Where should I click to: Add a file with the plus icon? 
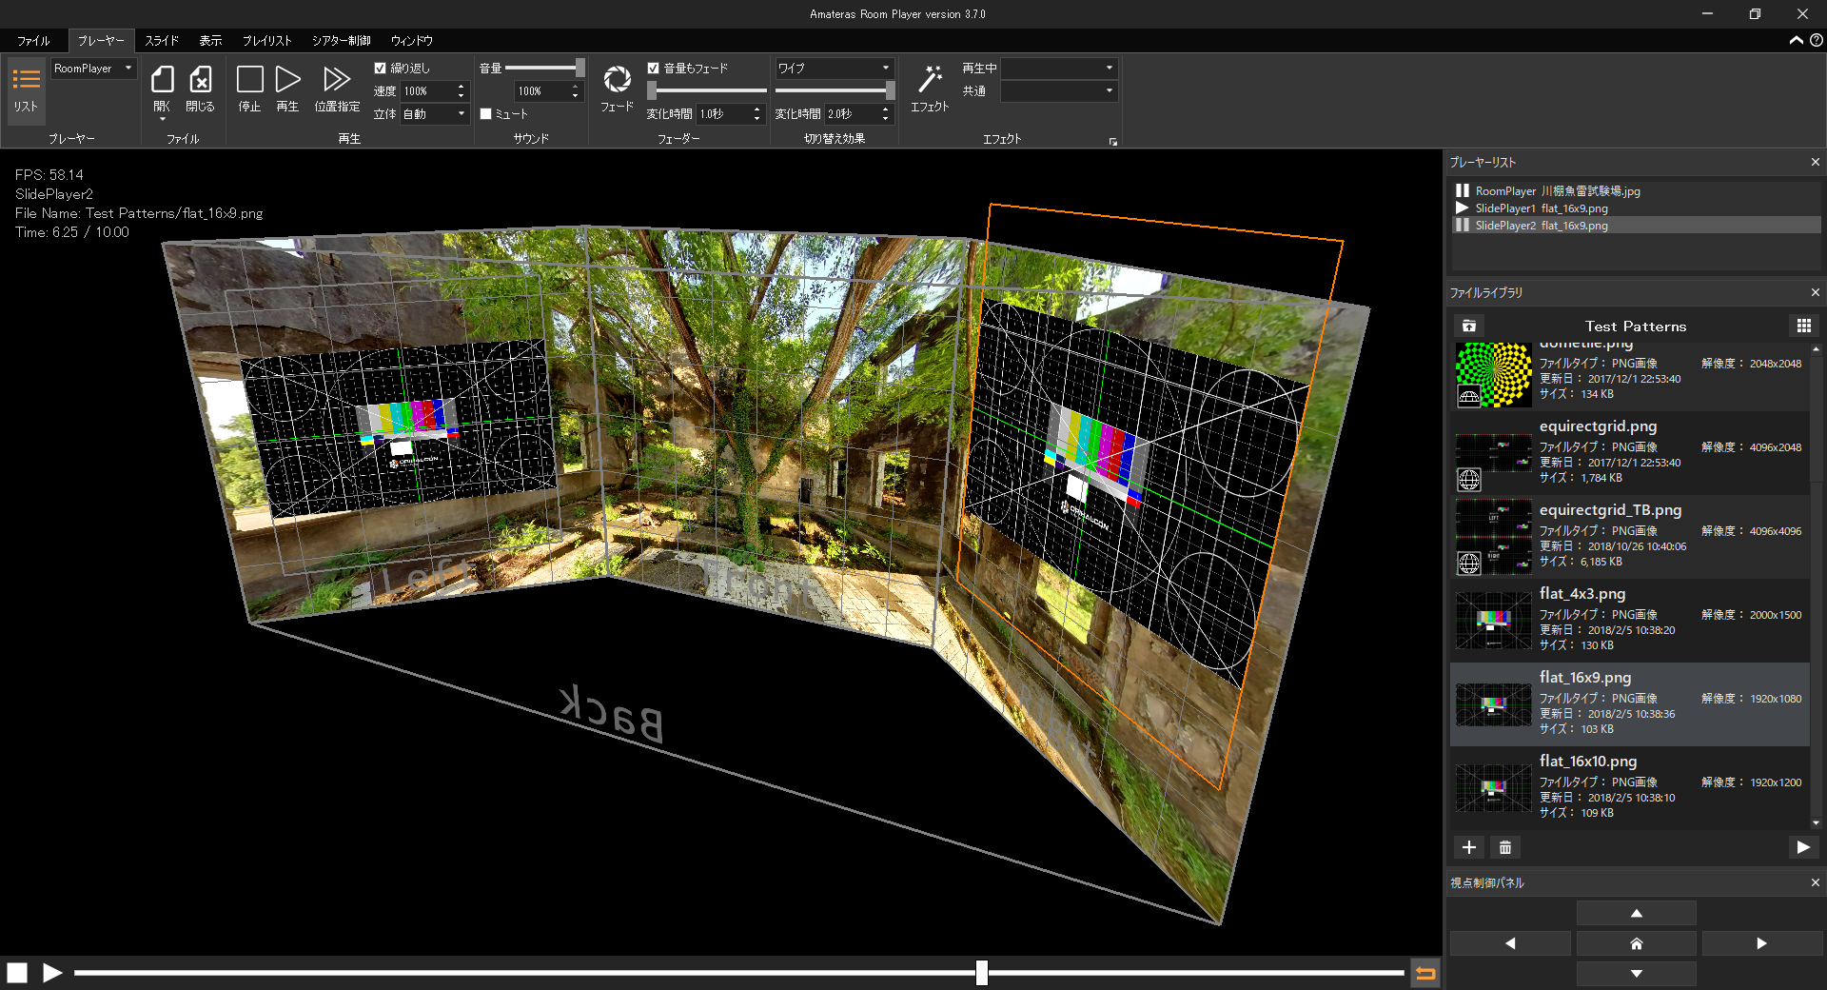point(1469,847)
